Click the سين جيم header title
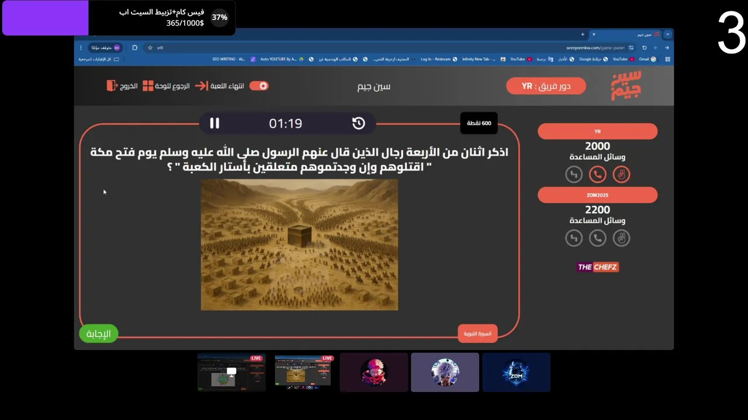748x420 pixels. tap(374, 86)
